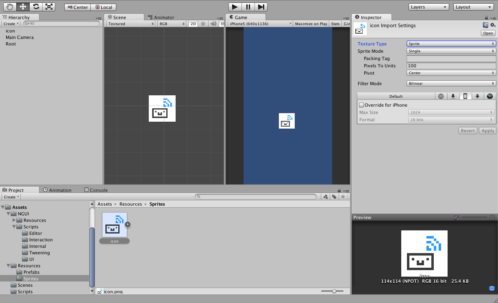This screenshot has width=498, height=303.
Task: Enable Override for iPhone checkbox
Action: [x=361, y=105]
